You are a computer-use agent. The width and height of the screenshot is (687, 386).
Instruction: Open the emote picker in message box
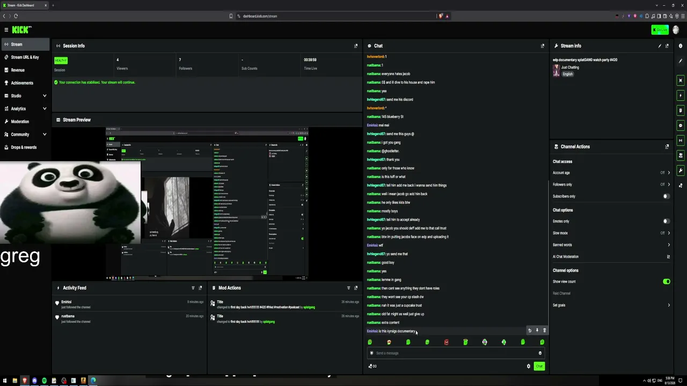click(x=540, y=353)
